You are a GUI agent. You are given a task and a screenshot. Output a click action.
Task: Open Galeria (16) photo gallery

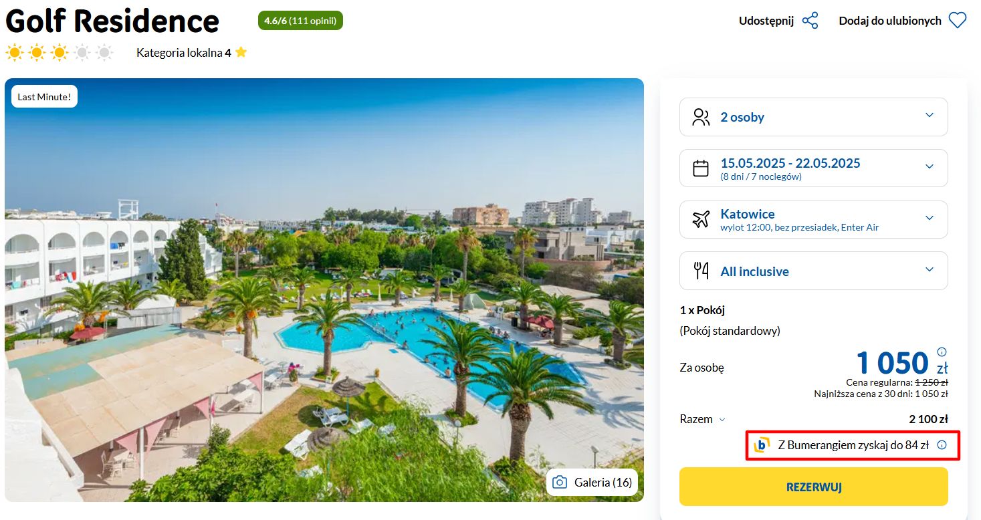pos(592,483)
